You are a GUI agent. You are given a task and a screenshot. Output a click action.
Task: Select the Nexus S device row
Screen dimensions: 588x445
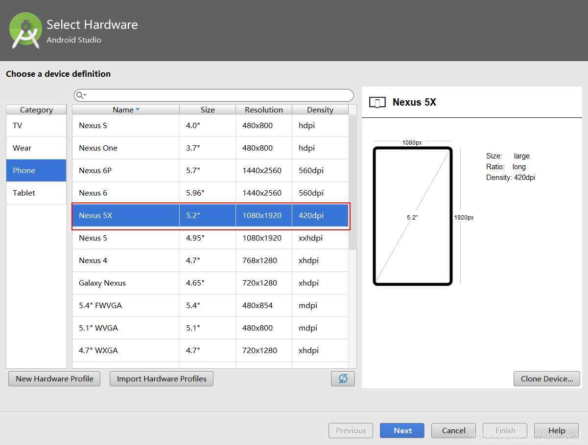[x=211, y=126]
